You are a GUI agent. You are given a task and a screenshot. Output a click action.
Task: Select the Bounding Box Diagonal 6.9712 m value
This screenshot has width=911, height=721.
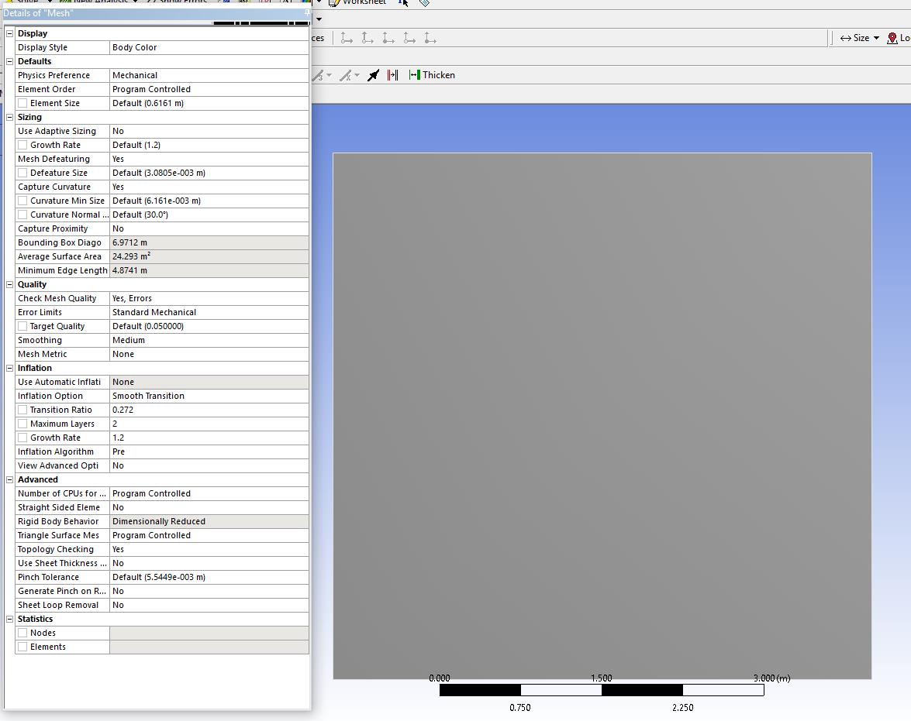click(209, 242)
